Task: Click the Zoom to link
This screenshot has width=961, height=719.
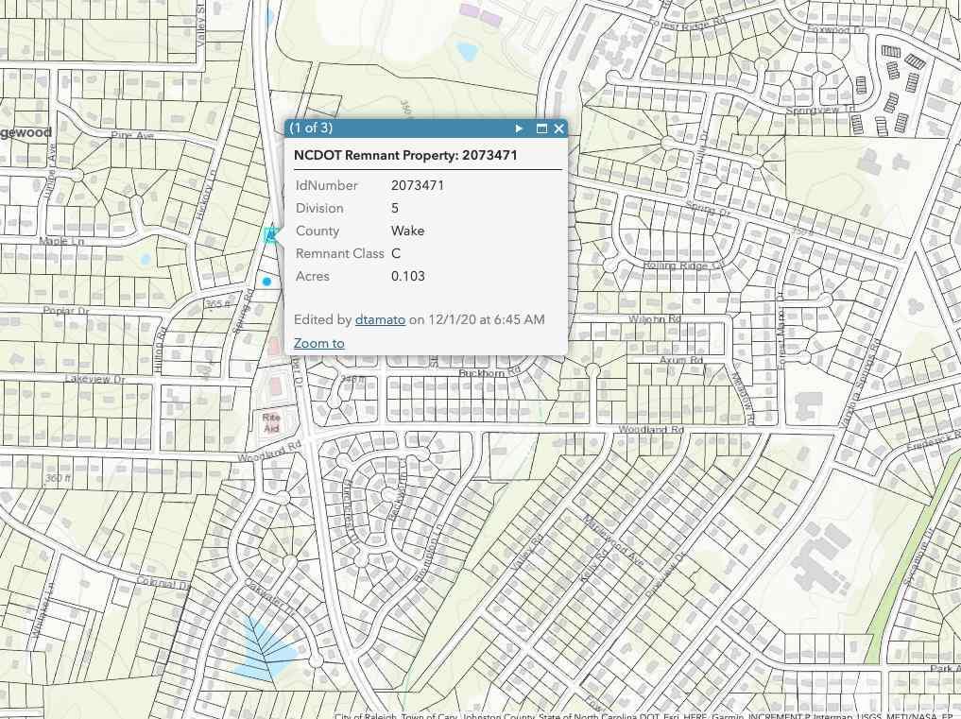Action: coord(318,343)
